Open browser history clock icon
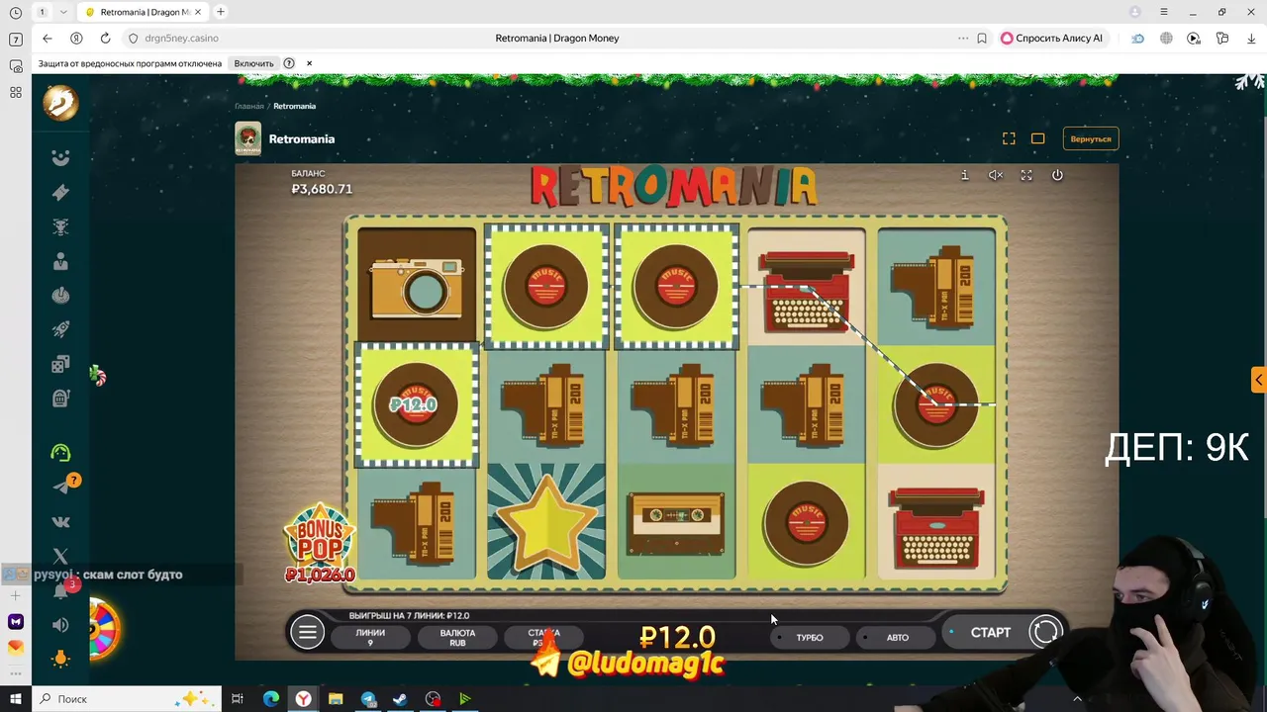Screen dimensions: 1267x712 (15, 13)
